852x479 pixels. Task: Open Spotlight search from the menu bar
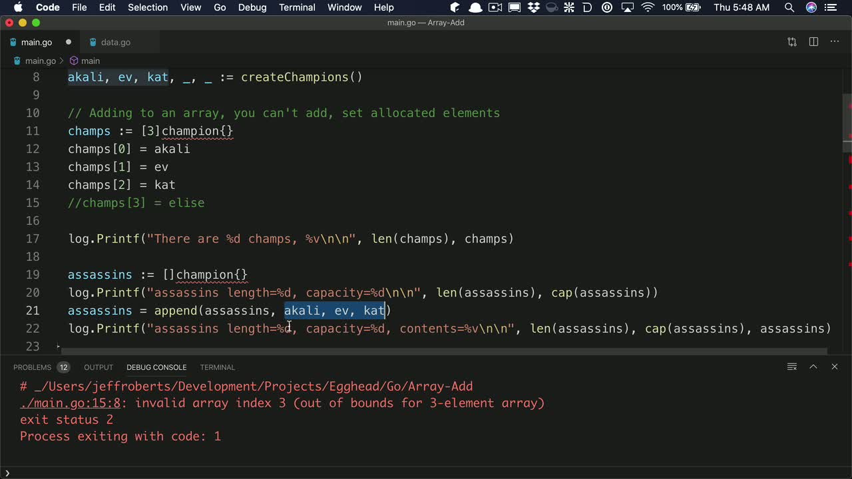(789, 7)
